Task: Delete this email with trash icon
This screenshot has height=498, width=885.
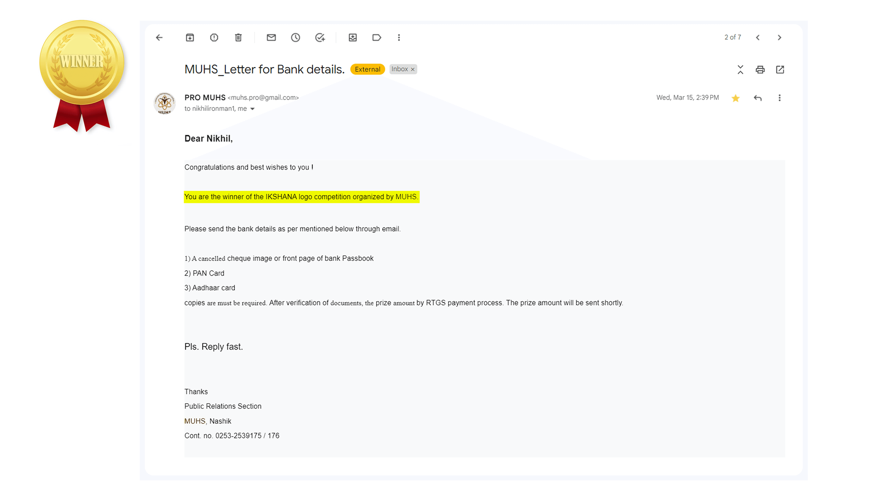Action: tap(238, 37)
